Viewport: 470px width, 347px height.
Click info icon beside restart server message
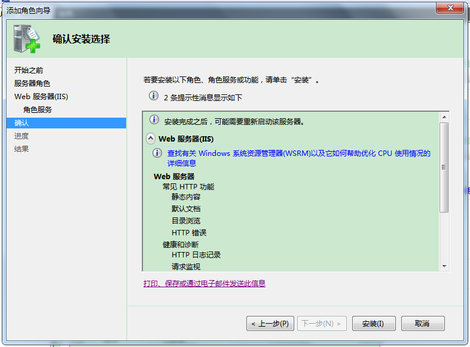click(154, 120)
